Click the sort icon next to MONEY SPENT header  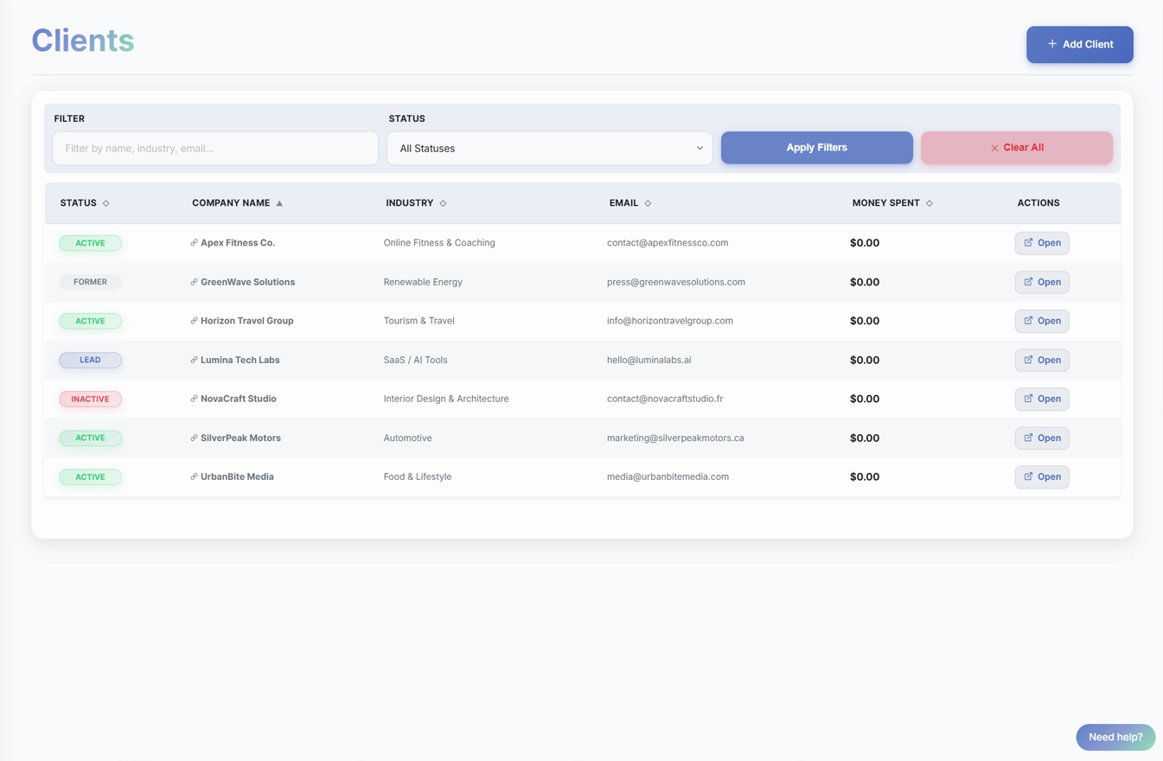(930, 202)
